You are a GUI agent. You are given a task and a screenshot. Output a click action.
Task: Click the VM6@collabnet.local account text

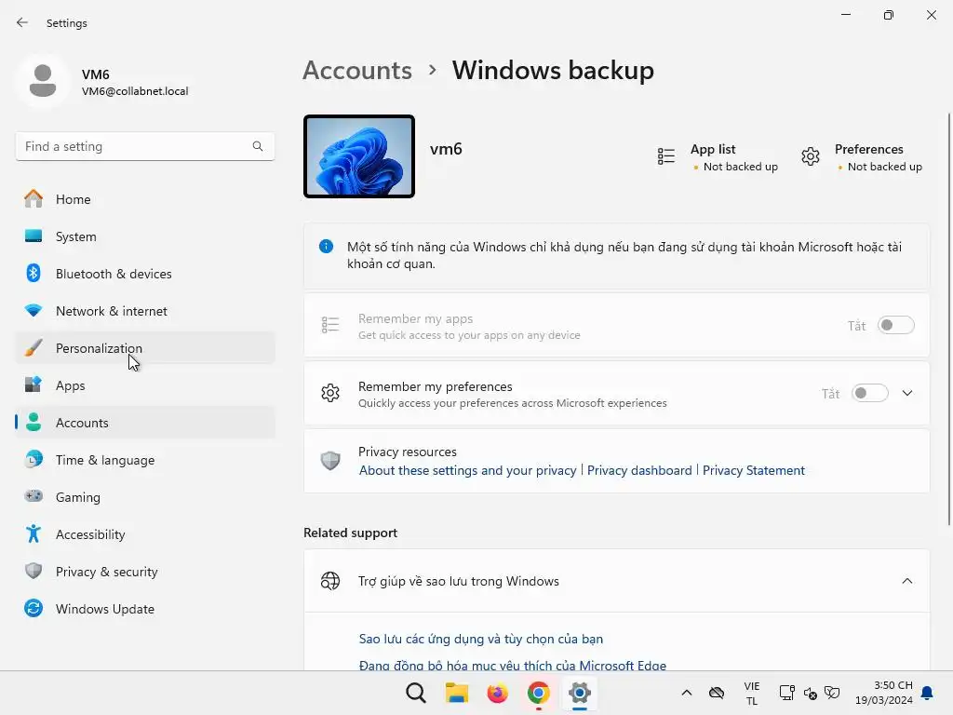pyautogui.click(x=135, y=91)
